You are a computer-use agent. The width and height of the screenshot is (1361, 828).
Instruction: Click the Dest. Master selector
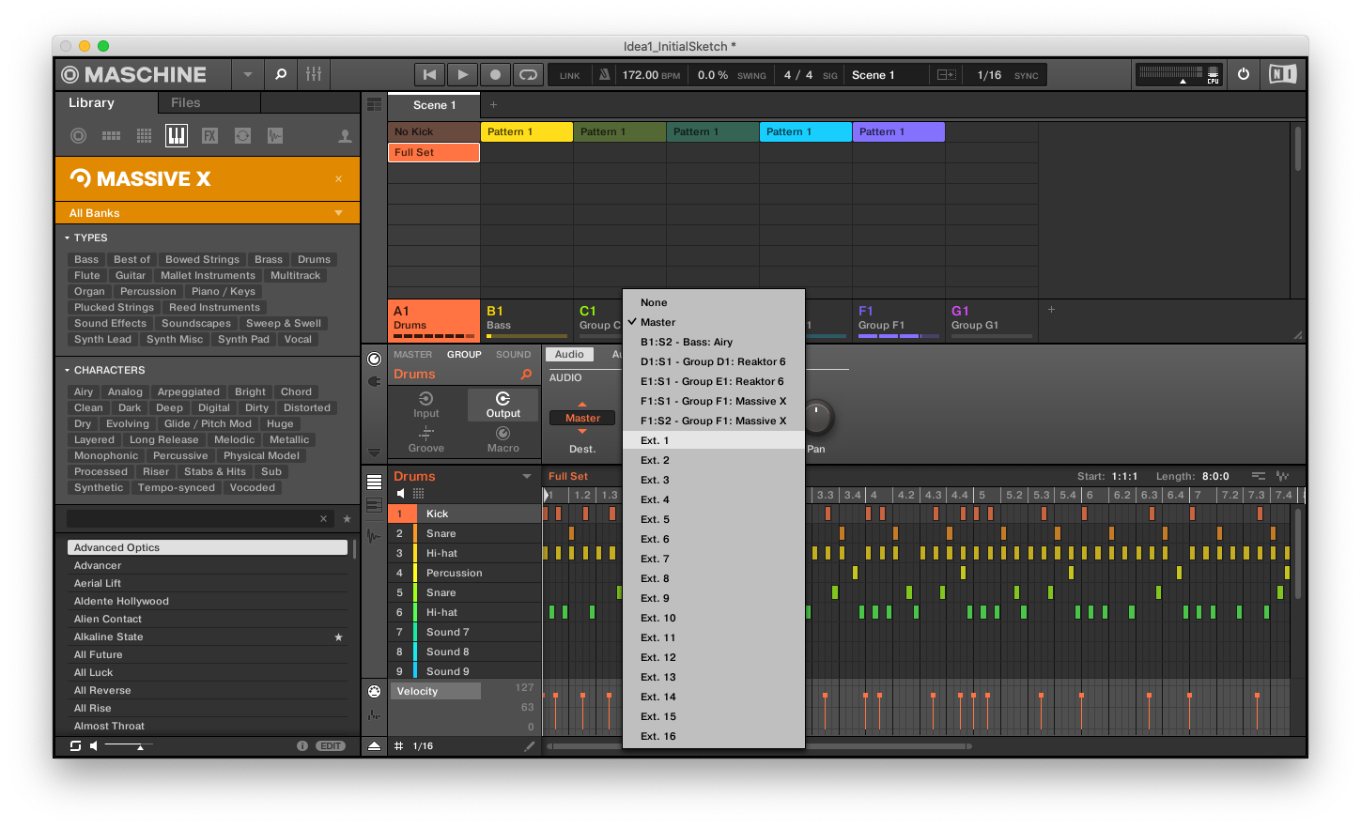pyautogui.click(x=582, y=418)
